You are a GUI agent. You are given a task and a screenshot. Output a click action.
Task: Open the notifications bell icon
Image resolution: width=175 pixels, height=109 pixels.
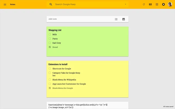164,4
